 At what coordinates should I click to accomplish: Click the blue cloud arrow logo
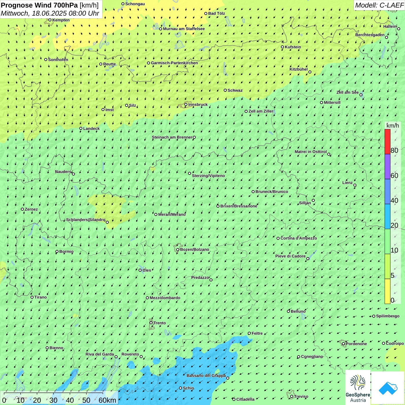click(388, 388)
